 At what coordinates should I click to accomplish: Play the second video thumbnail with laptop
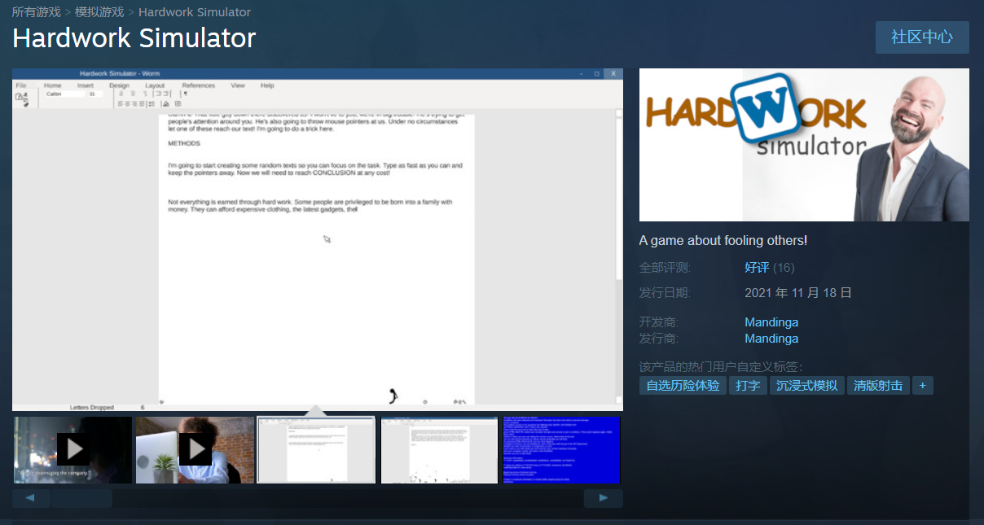(x=195, y=449)
